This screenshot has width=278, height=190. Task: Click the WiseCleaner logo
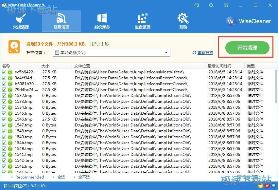(x=249, y=21)
